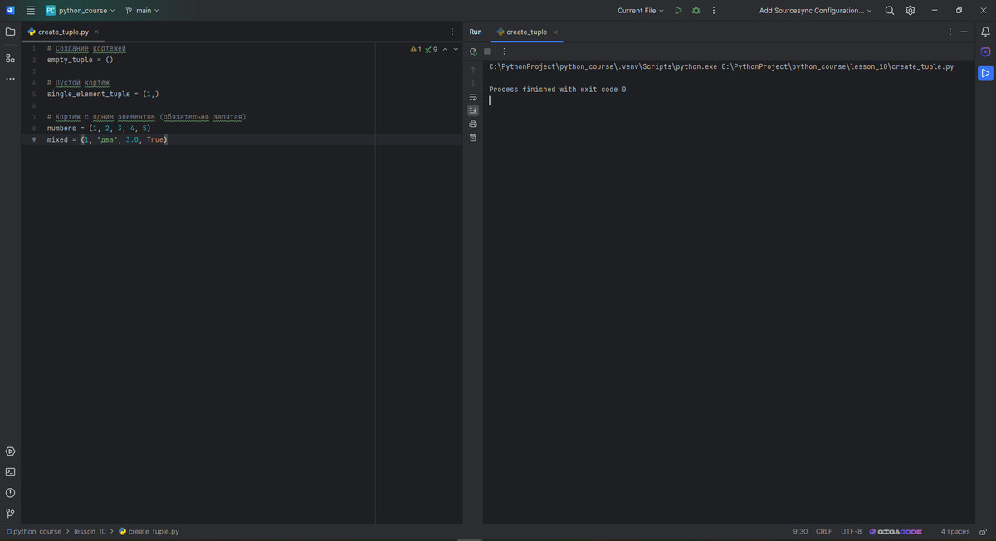Click line number 5 in gutter

34,95
